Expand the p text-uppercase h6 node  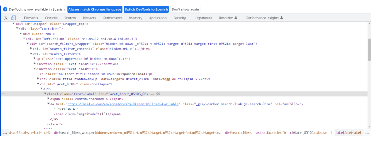point(35,58)
